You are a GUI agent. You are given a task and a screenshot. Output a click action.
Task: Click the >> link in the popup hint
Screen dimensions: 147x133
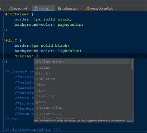point(128,121)
